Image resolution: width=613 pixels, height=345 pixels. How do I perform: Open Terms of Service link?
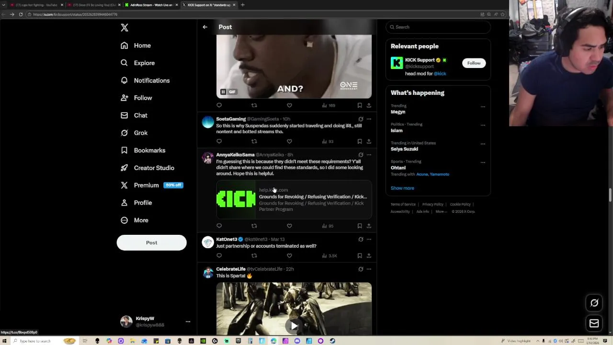pos(403,205)
